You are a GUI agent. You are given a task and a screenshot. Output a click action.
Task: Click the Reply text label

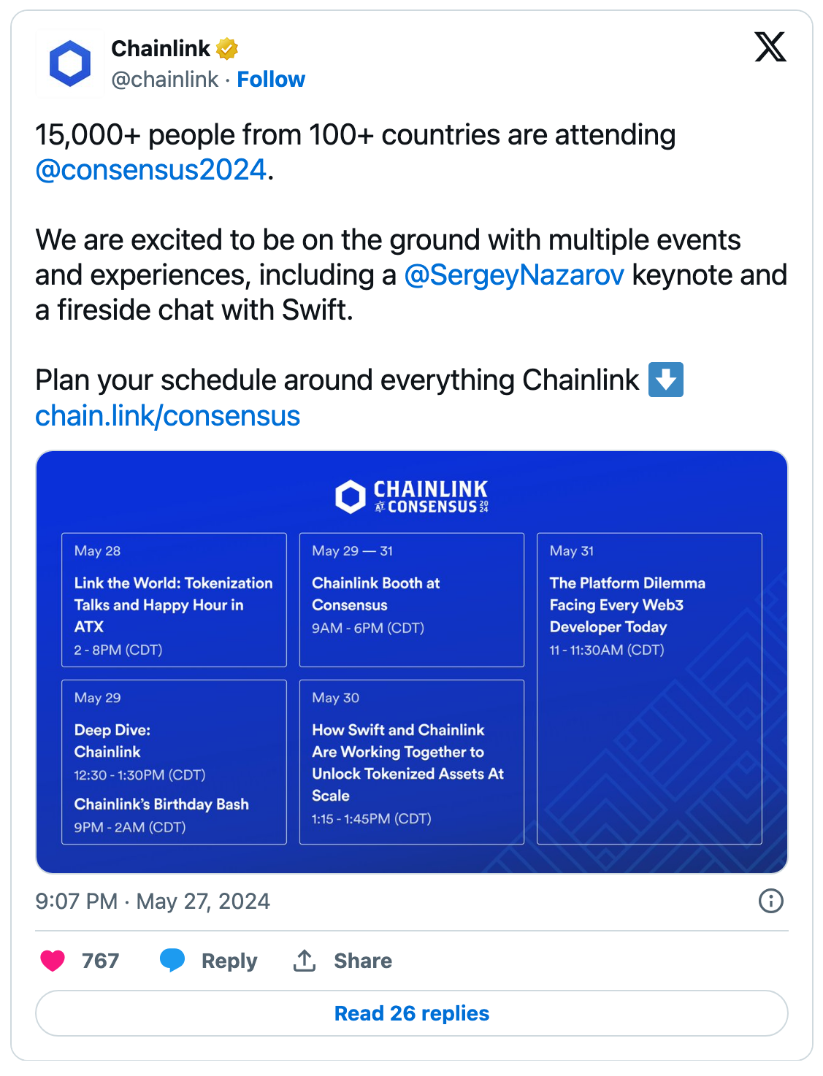(229, 961)
